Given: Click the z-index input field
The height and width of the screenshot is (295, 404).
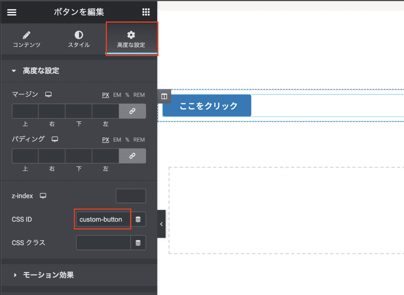Looking at the screenshot, I should (131, 196).
